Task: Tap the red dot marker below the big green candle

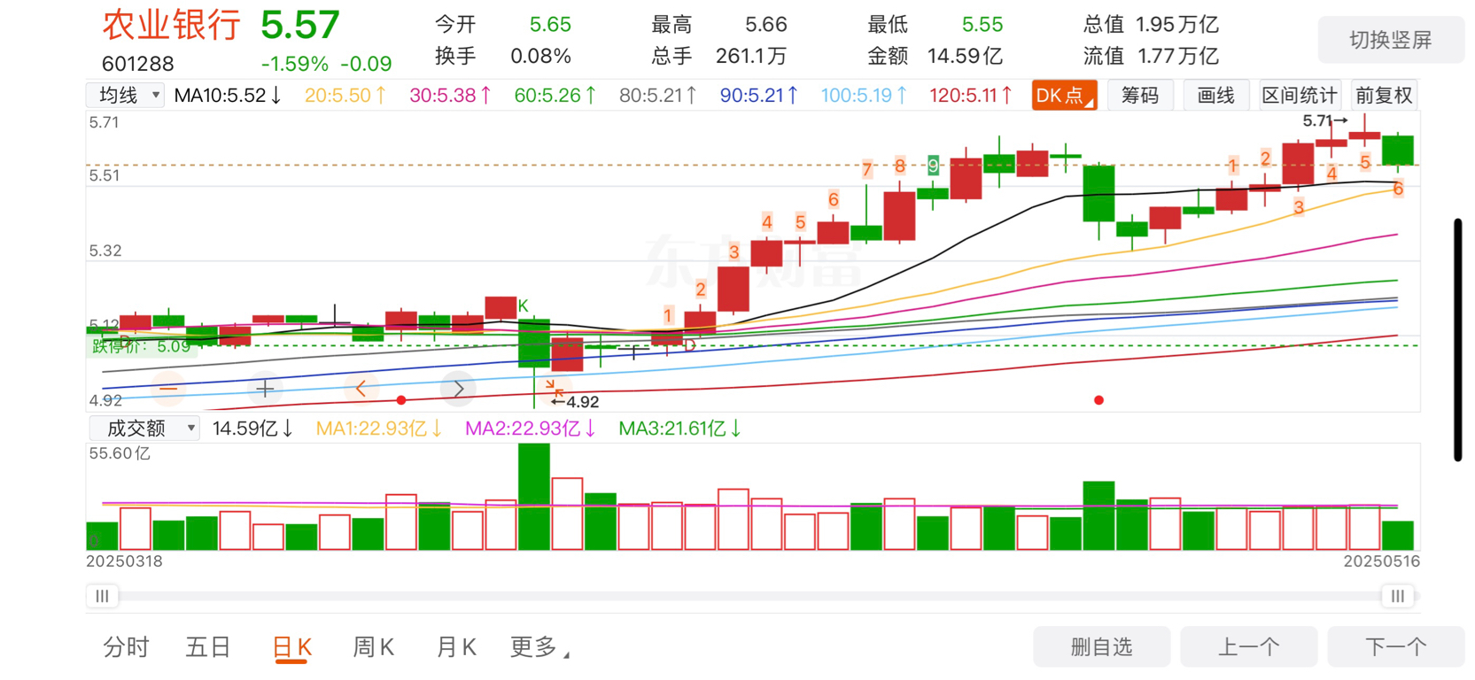Action: [x=1098, y=400]
